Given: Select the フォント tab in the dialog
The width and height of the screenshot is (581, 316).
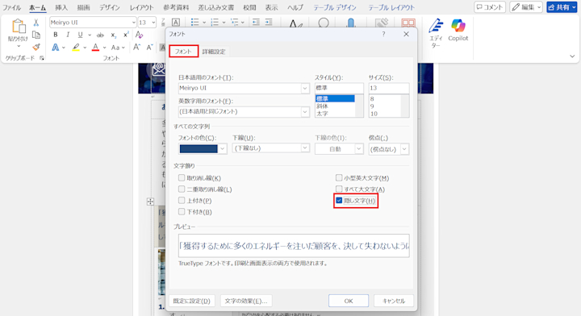Looking at the screenshot, I should click(183, 52).
